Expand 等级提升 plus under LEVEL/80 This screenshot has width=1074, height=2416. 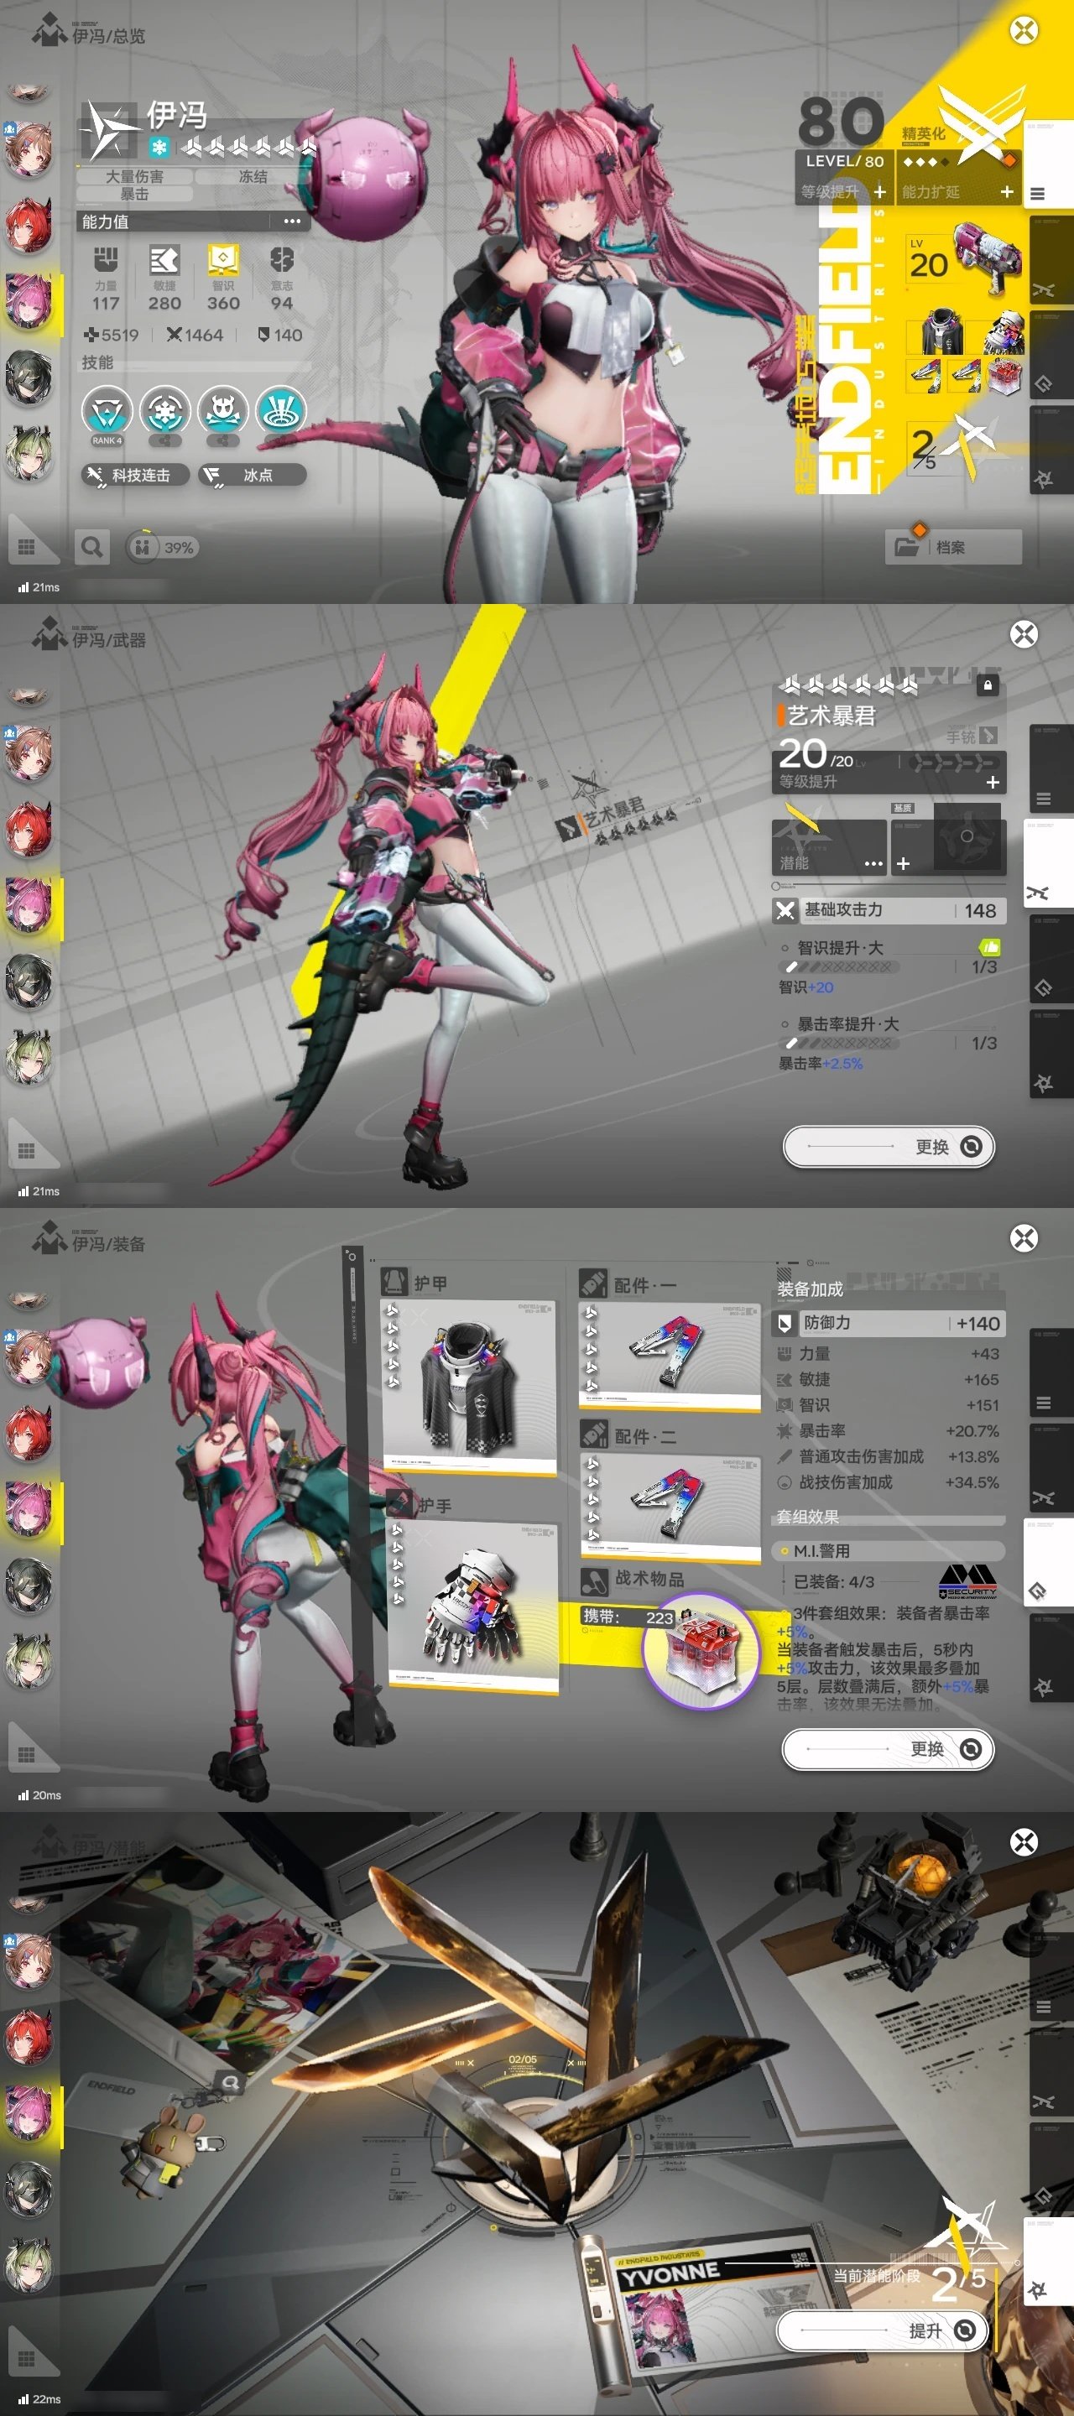click(878, 191)
